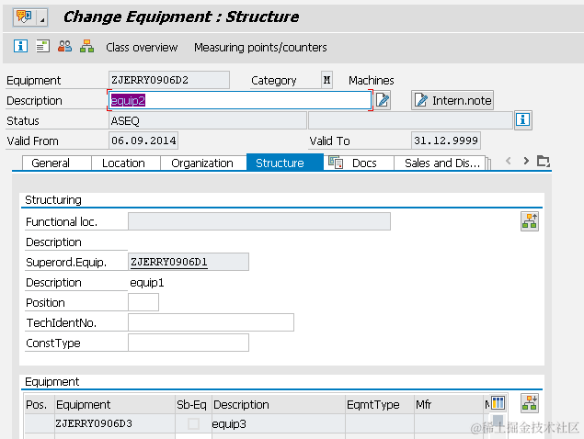Click the Functional loc. field
The width and height of the screenshot is (584, 439).
pyautogui.click(x=259, y=221)
